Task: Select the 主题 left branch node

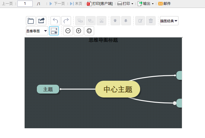Action: click(x=48, y=89)
